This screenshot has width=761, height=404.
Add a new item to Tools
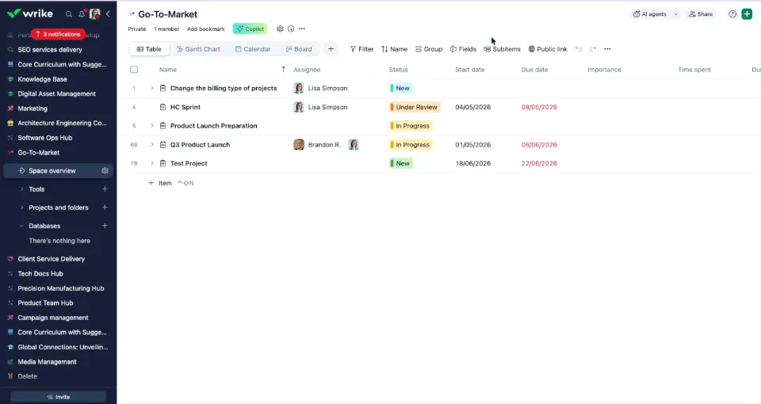click(105, 189)
